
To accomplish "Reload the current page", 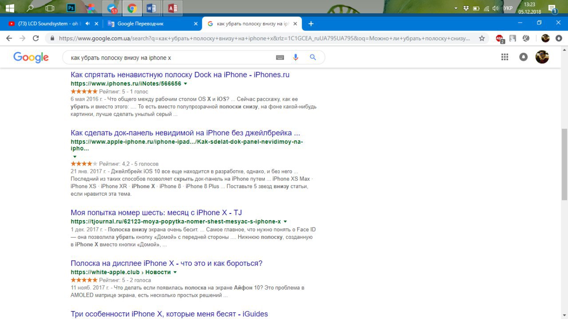I will (x=36, y=39).
